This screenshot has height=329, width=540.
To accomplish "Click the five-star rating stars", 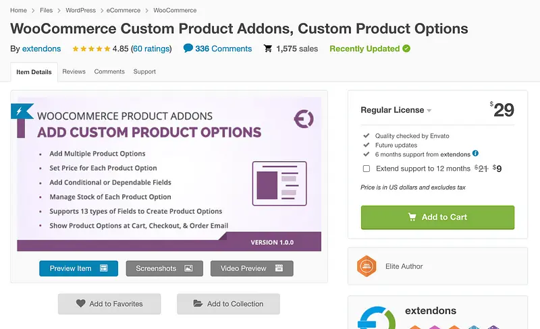I will pyautogui.click(x=90, y=49).
